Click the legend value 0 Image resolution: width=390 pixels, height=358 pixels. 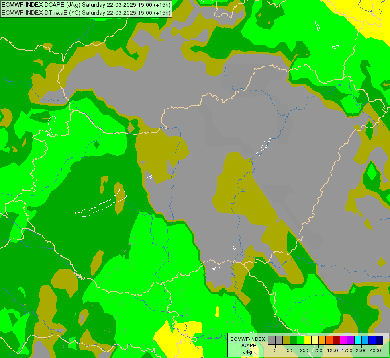coord(275,350)
